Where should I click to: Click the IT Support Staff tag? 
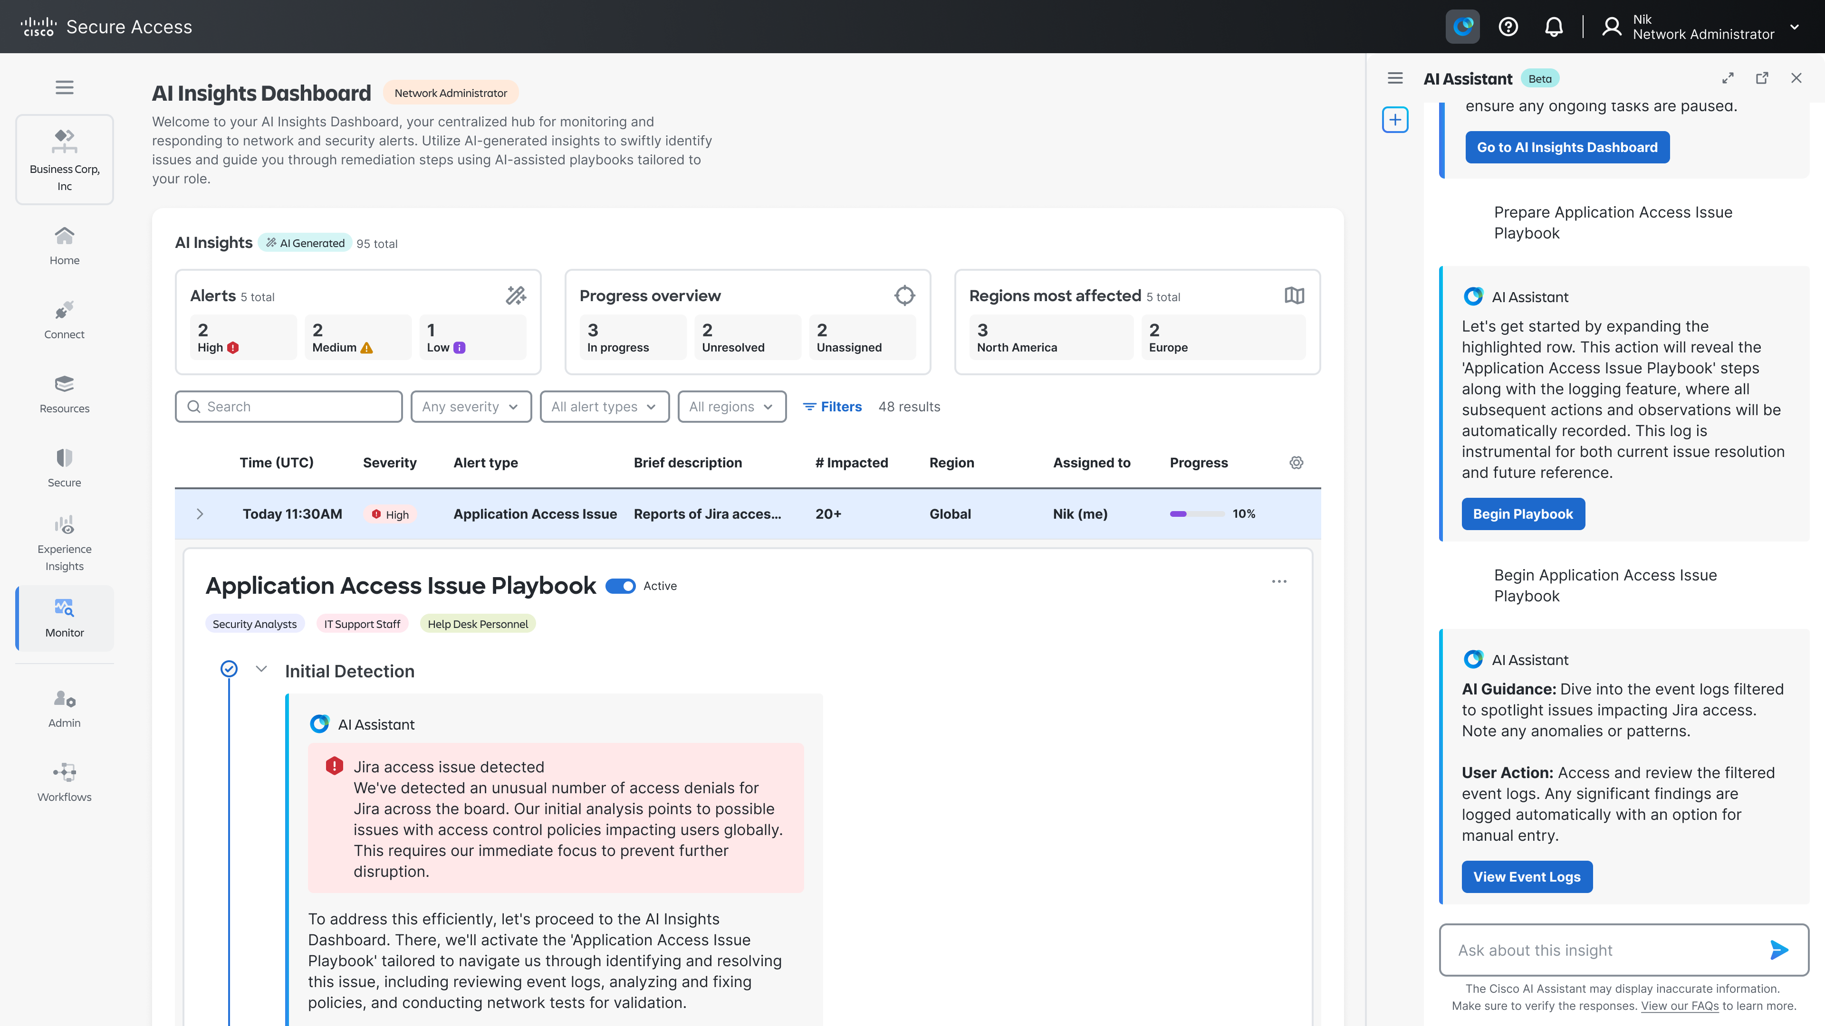coord(362,624)
